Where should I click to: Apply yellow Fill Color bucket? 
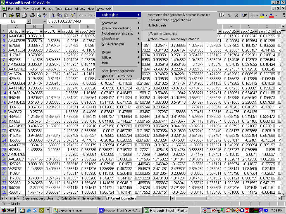[x=262, y=15]
